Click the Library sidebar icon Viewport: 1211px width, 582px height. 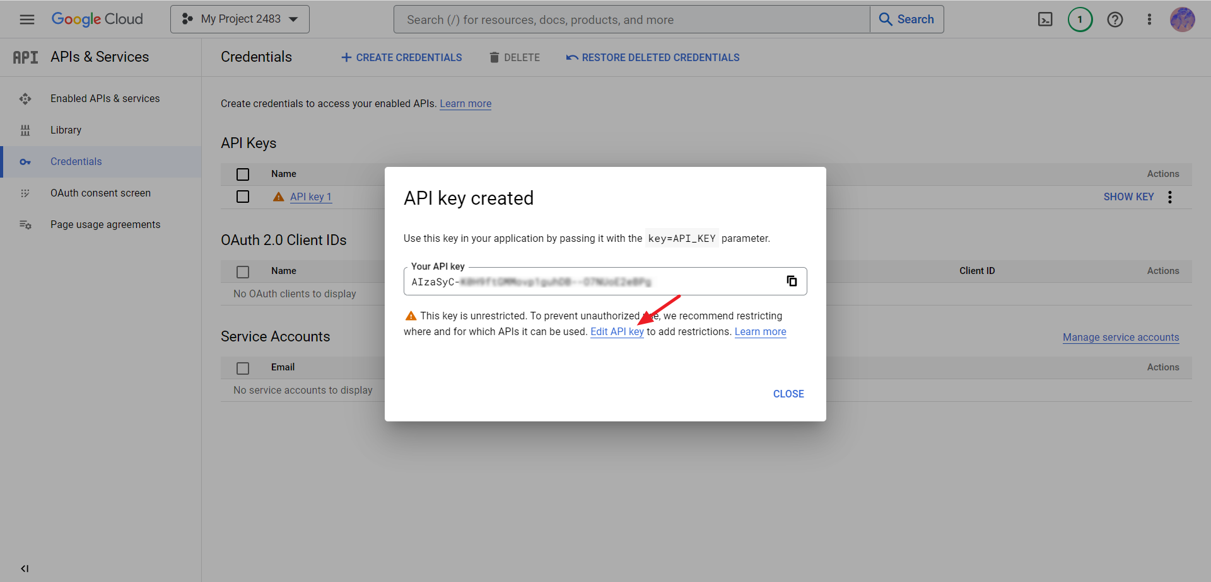click(25, 130)
